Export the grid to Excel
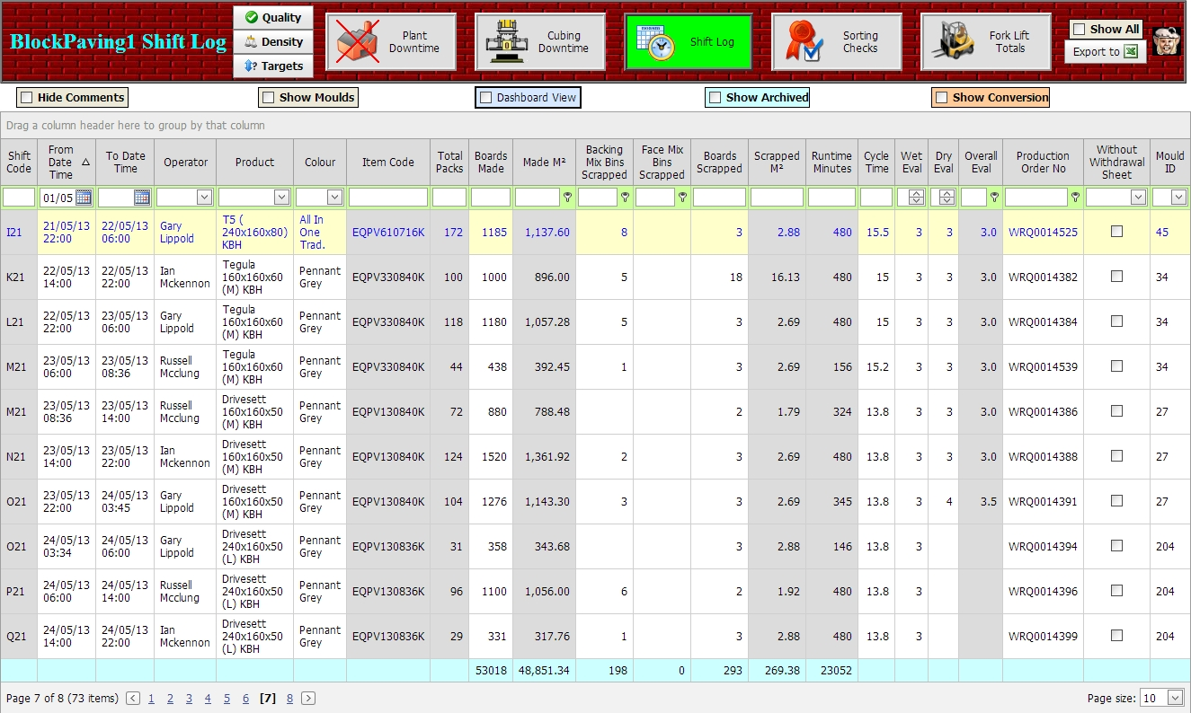Viewport: 1191px width, 713px height. (x=1106, y=51)
